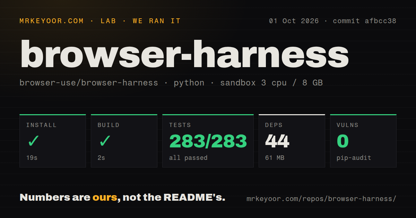
Task: Click the '19s' install duration
Action: coord(32,158)
